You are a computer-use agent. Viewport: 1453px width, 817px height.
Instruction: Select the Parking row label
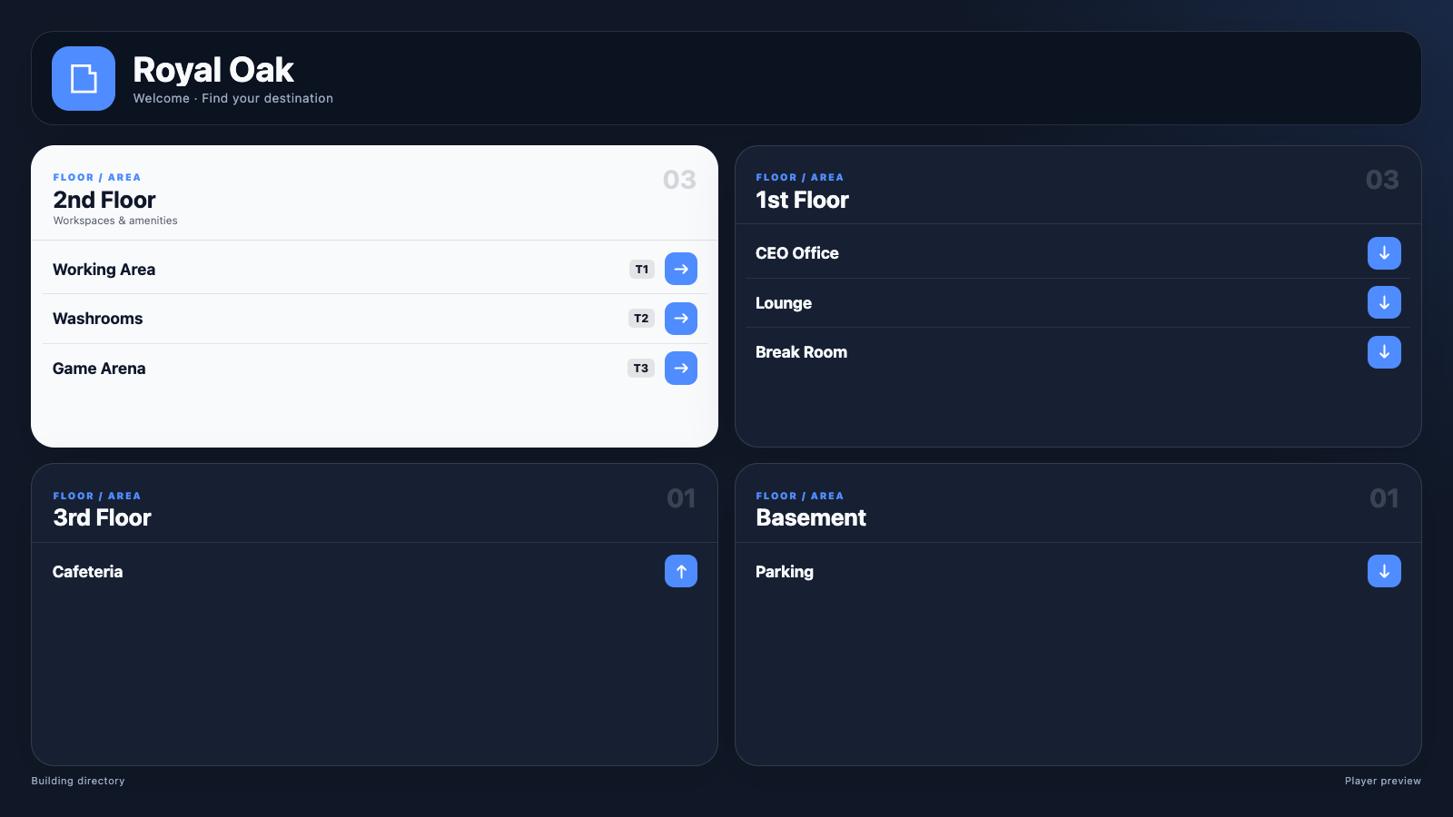(x=785, y=572)
